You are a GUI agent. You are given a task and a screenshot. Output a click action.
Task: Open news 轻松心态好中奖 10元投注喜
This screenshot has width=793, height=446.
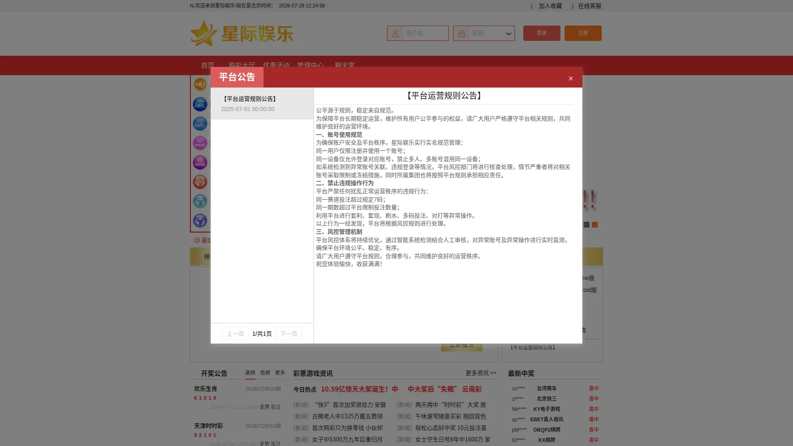click(451, 428)
